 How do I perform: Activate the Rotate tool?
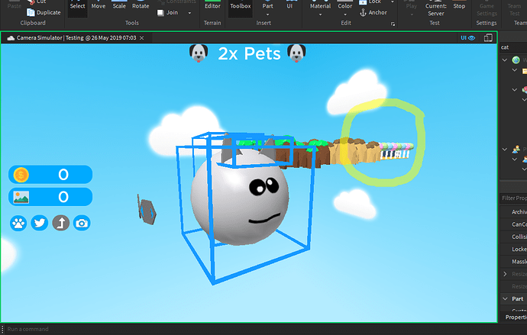[141, 5]
